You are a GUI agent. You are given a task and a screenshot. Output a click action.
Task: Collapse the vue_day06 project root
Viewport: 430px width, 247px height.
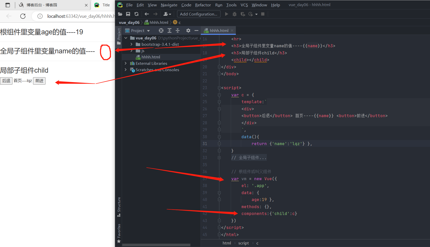coord(126,38)
